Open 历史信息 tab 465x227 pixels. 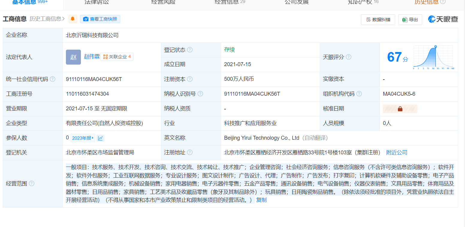[431, 2]
